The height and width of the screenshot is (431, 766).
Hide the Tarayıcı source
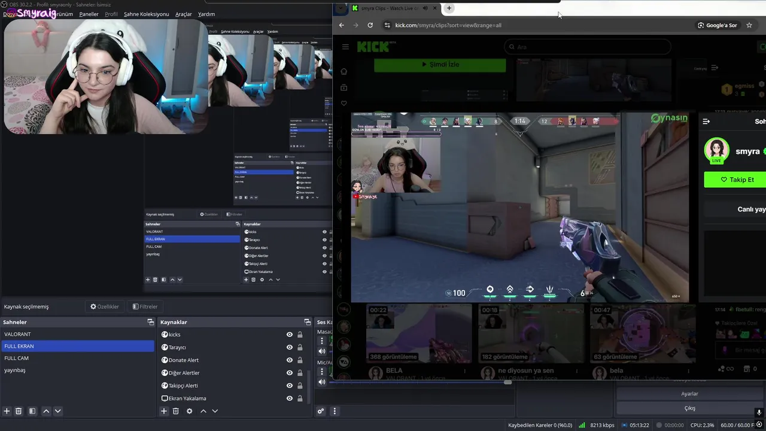pos(290,347)
